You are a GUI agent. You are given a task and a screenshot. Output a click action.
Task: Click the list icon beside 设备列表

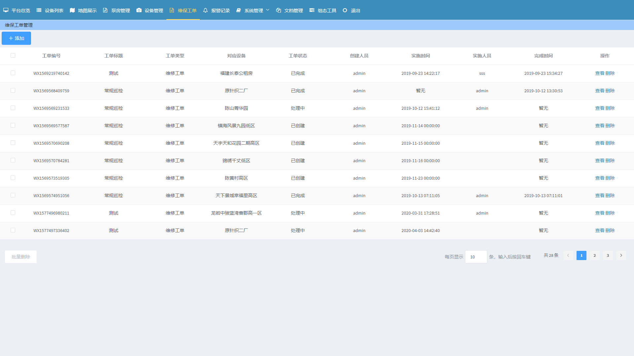[x=39, y=10]
